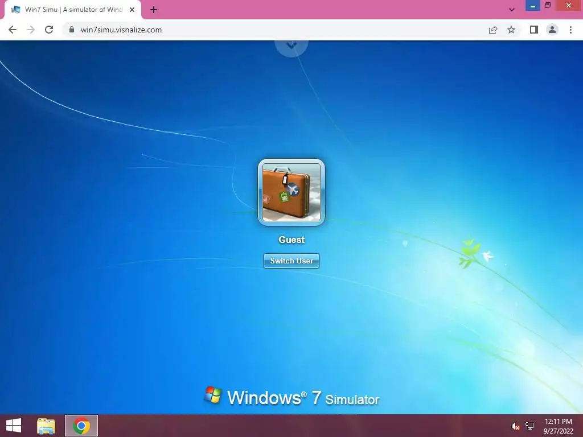Go back in browser history
Viewport: 583px width, 437px height.
pyautogui.click(x=13, y=30)
